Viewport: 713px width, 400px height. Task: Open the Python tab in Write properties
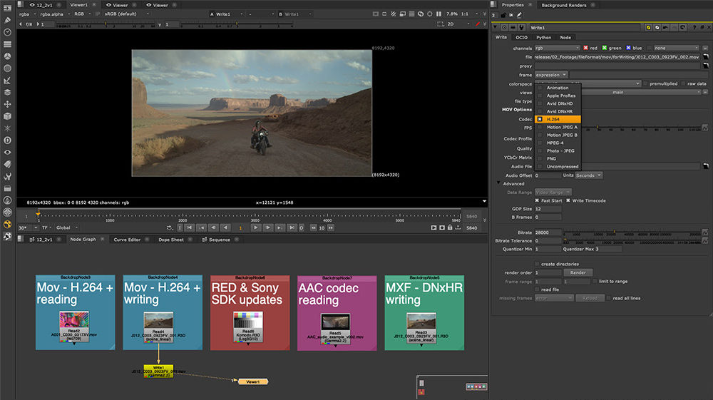(543, 37)
